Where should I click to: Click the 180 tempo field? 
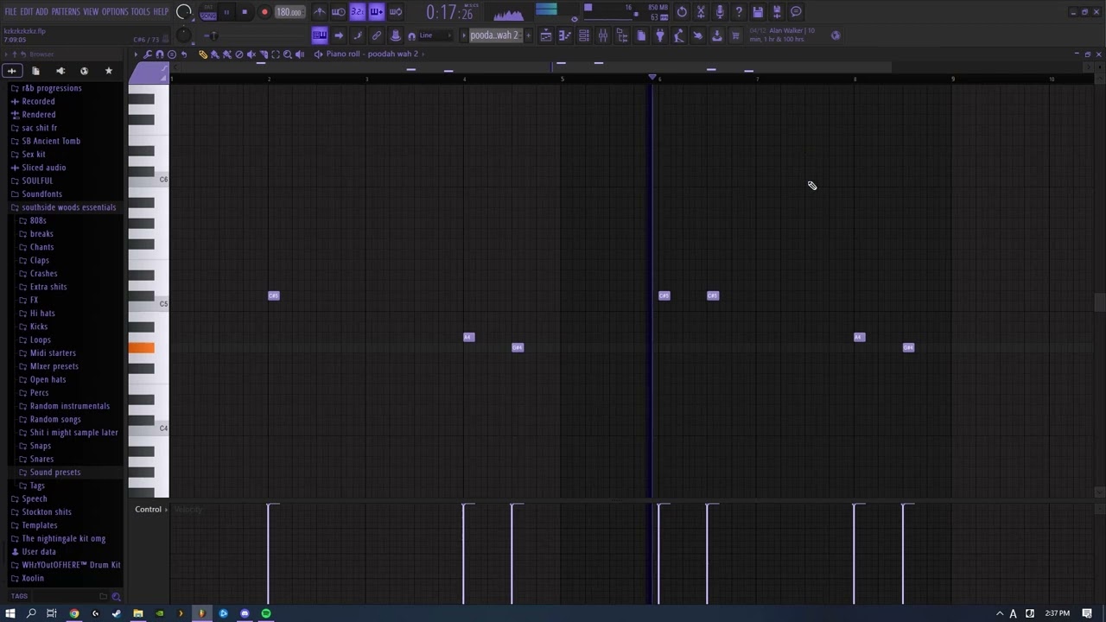coord(289,12)
